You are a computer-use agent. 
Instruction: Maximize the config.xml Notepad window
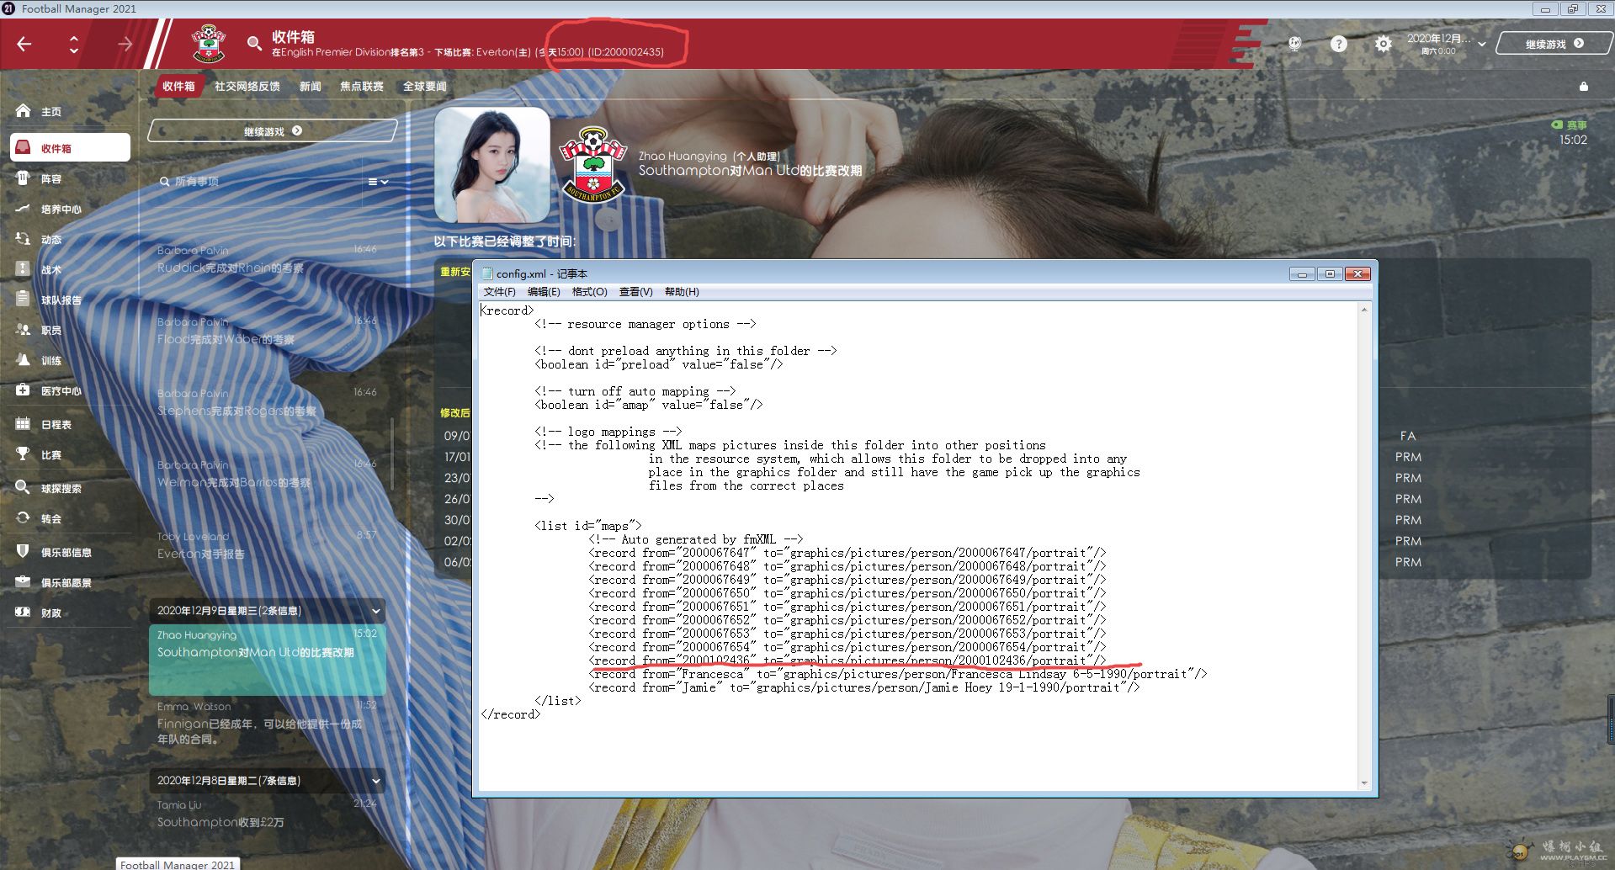tap(1330, 273)
